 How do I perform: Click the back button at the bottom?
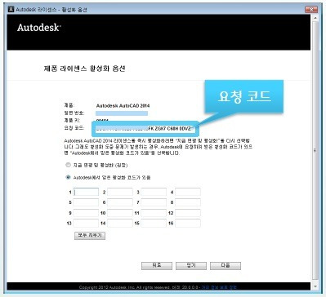157,265
